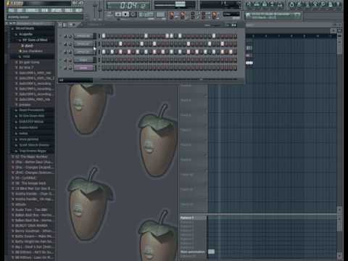Image resolution: width=348 pixels, height=261 pixels.
Task: Open the VIEW menu
Action: point(44,10)
